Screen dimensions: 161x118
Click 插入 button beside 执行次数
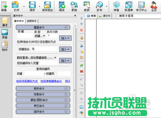point(65,38)
